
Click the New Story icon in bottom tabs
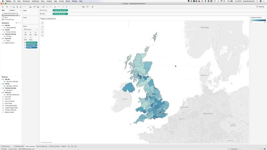coord(75,146)
